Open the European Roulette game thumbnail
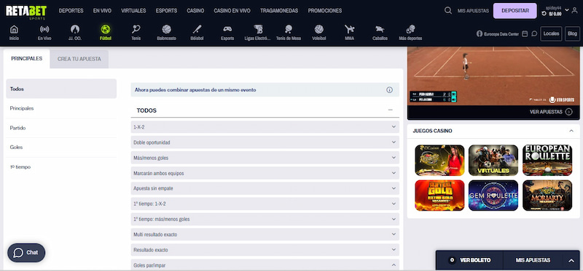 point(547,160)
